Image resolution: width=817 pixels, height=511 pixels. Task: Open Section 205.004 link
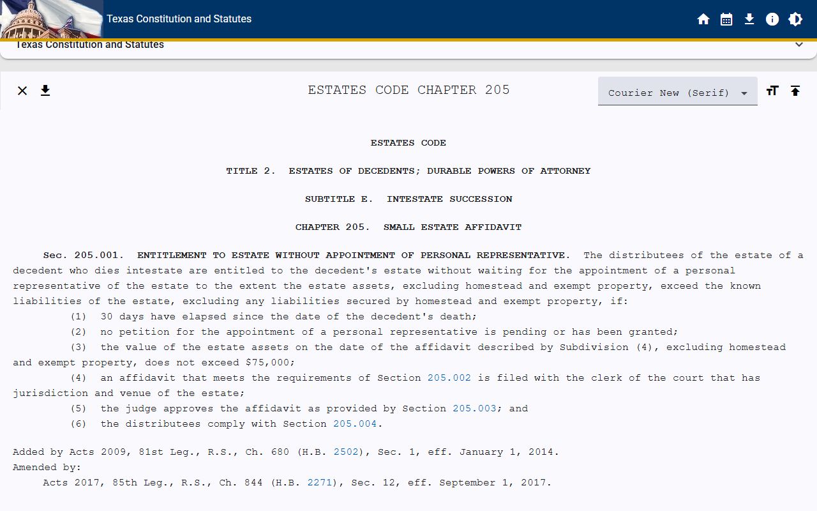[355, 423]
